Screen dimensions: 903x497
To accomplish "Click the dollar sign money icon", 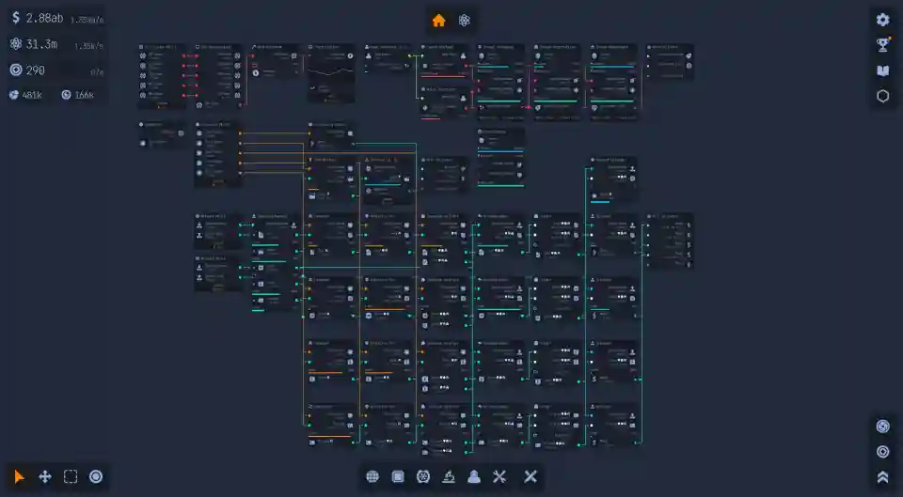I will coord(16,18).
